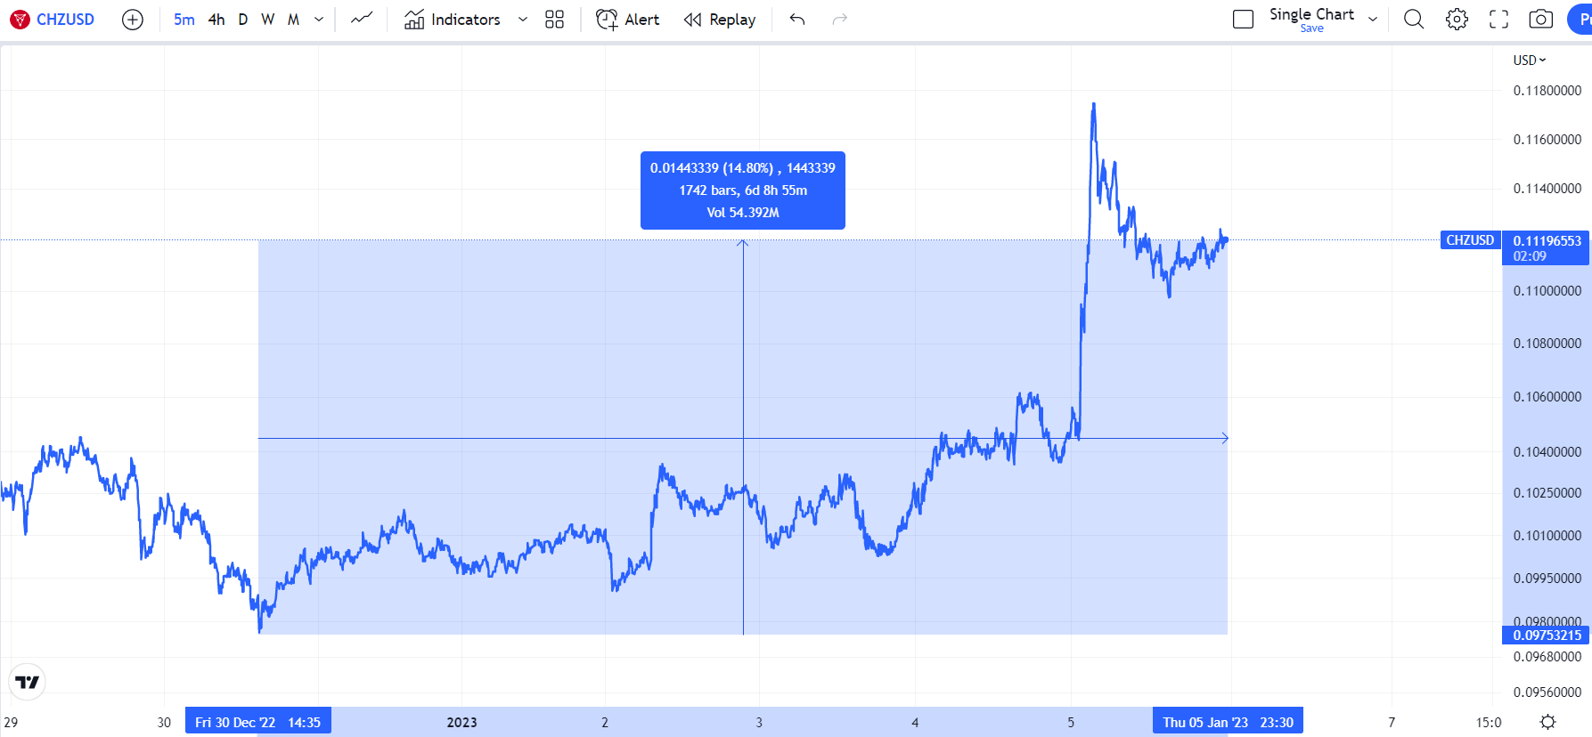This screenshot has height=737, width=1592.
Task: Take a chart snapshot with camera icon
Action: pos(1541,20)
